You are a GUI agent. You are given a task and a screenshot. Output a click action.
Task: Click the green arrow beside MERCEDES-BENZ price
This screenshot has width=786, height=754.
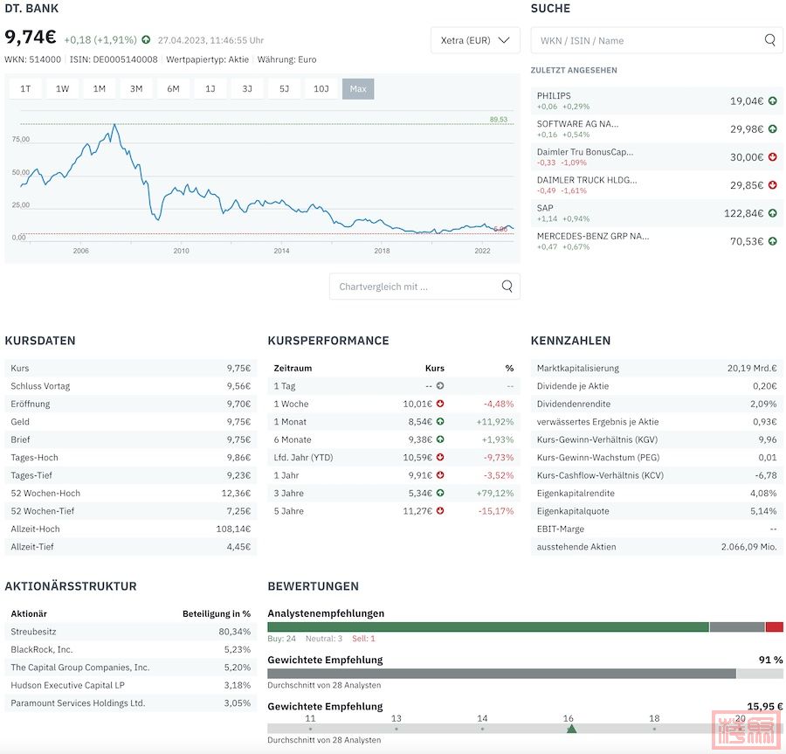773,241
